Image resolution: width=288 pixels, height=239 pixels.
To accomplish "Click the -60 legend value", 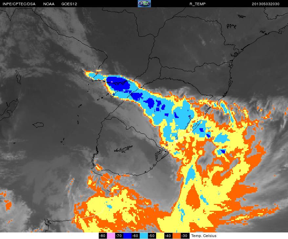I will 135,236.
